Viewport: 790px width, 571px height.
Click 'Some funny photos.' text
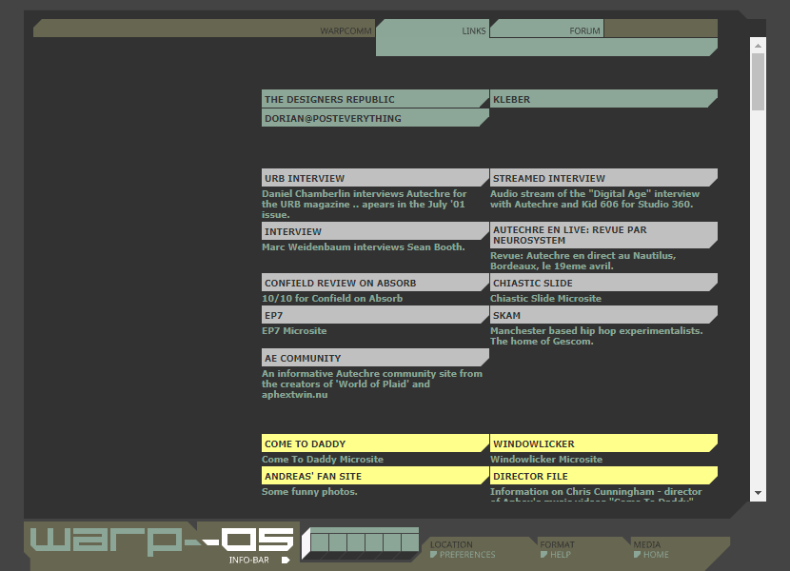309,491
